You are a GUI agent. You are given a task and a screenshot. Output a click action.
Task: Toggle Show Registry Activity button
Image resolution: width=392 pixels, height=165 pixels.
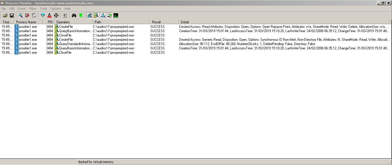tap(89, 15)
